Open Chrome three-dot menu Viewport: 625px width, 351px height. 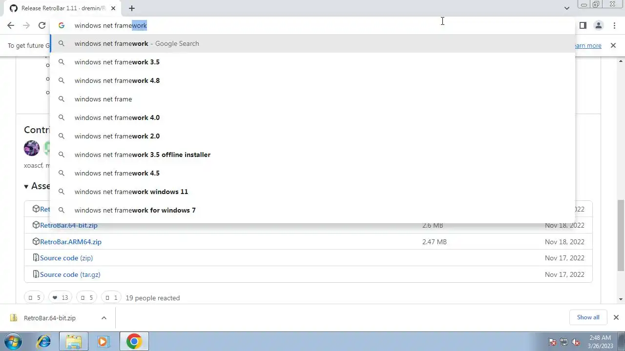pos(614,25)
